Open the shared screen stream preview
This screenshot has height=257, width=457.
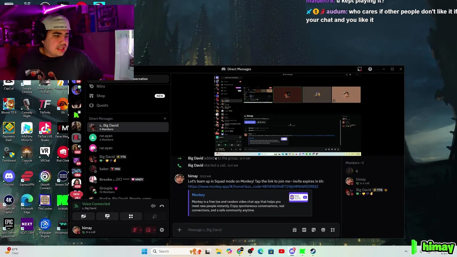(287, 115)
